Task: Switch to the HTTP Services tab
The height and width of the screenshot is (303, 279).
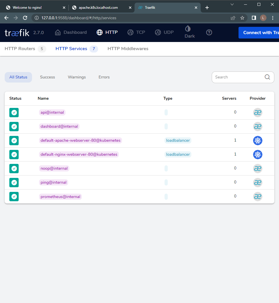Action: [77, 49]
